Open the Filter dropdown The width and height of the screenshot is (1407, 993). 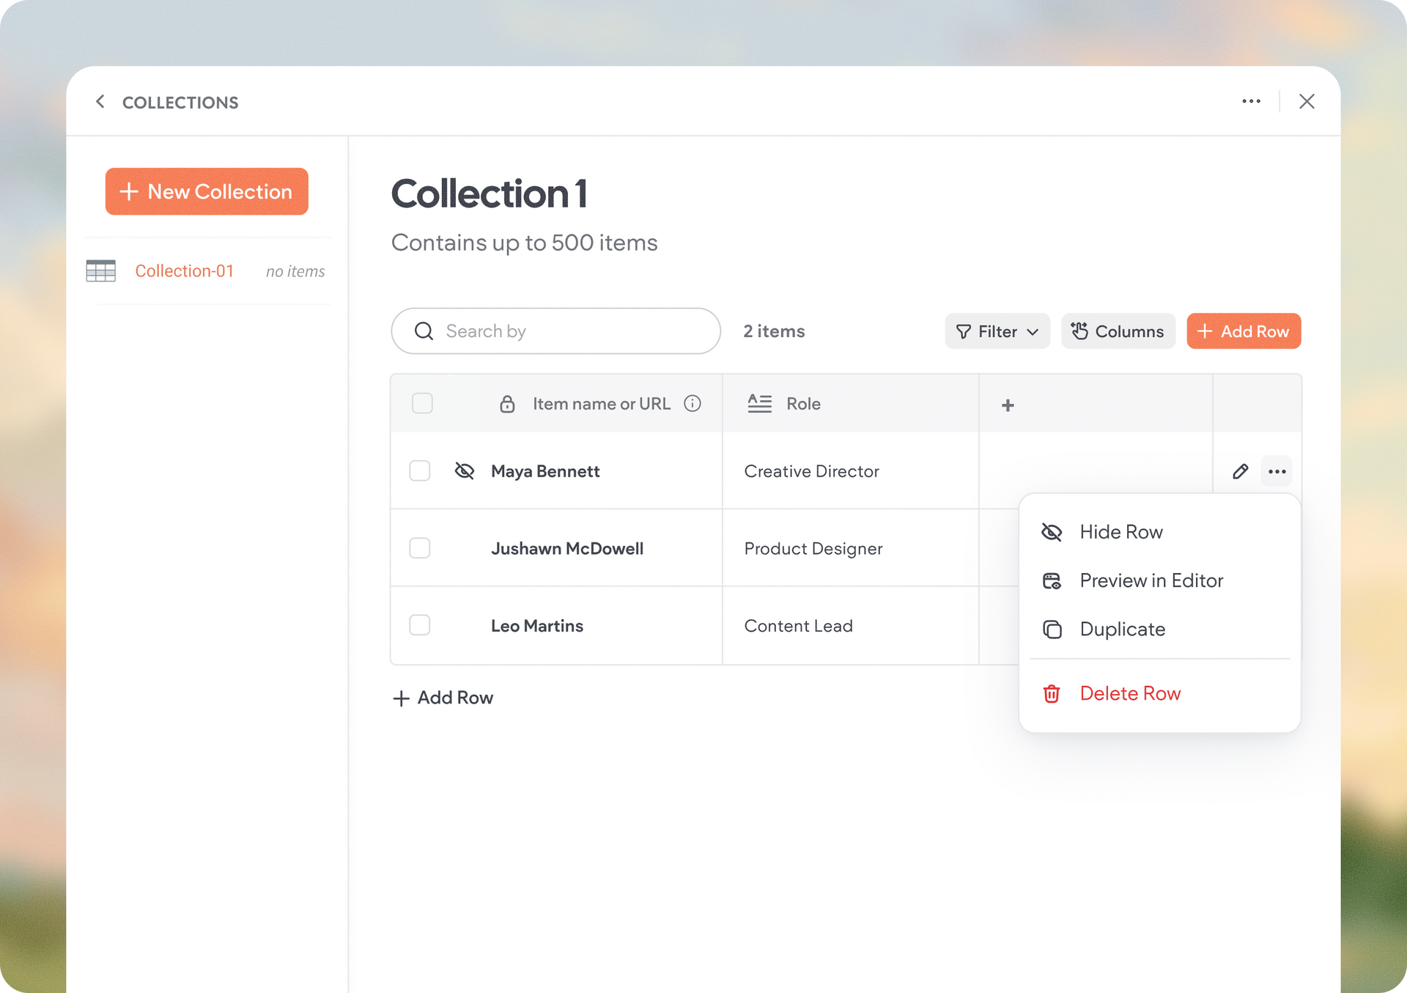[997, 331]
